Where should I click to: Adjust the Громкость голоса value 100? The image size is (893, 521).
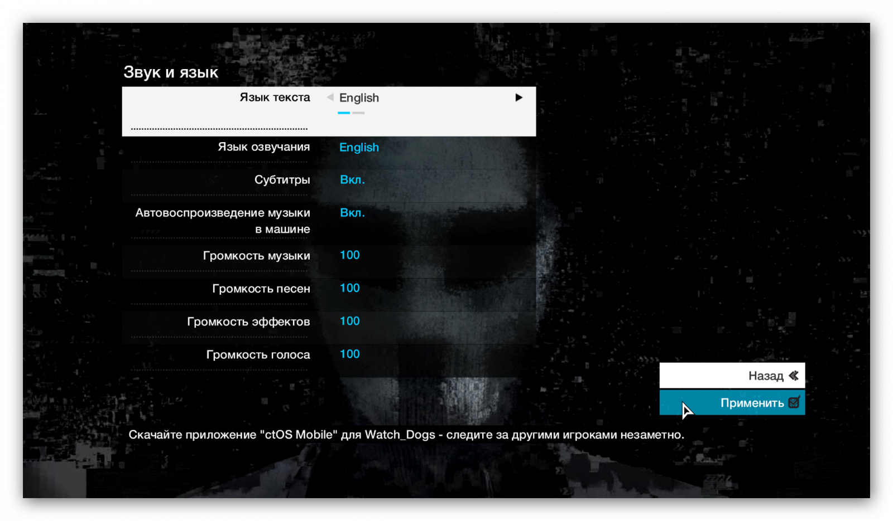point(350,354)
